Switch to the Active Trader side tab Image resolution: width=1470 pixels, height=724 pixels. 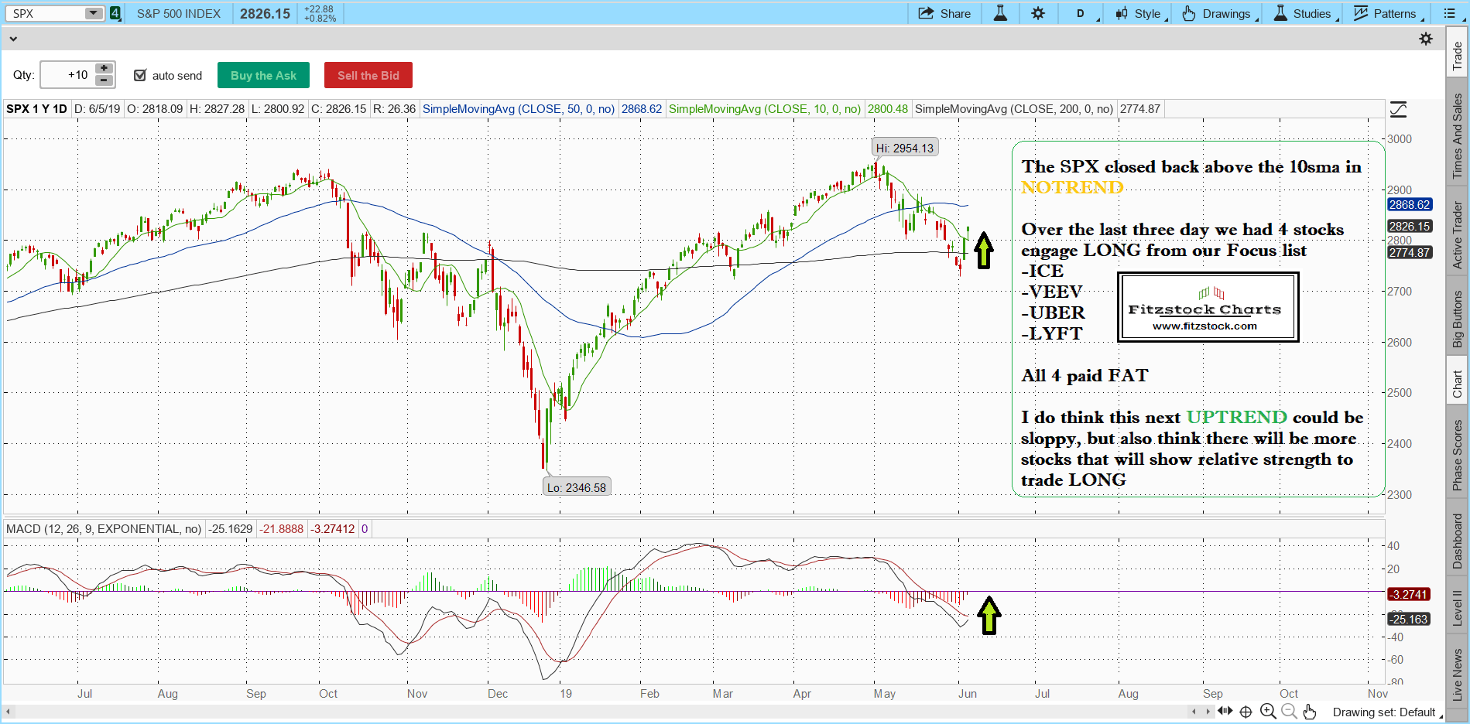tap(1458, 235)
